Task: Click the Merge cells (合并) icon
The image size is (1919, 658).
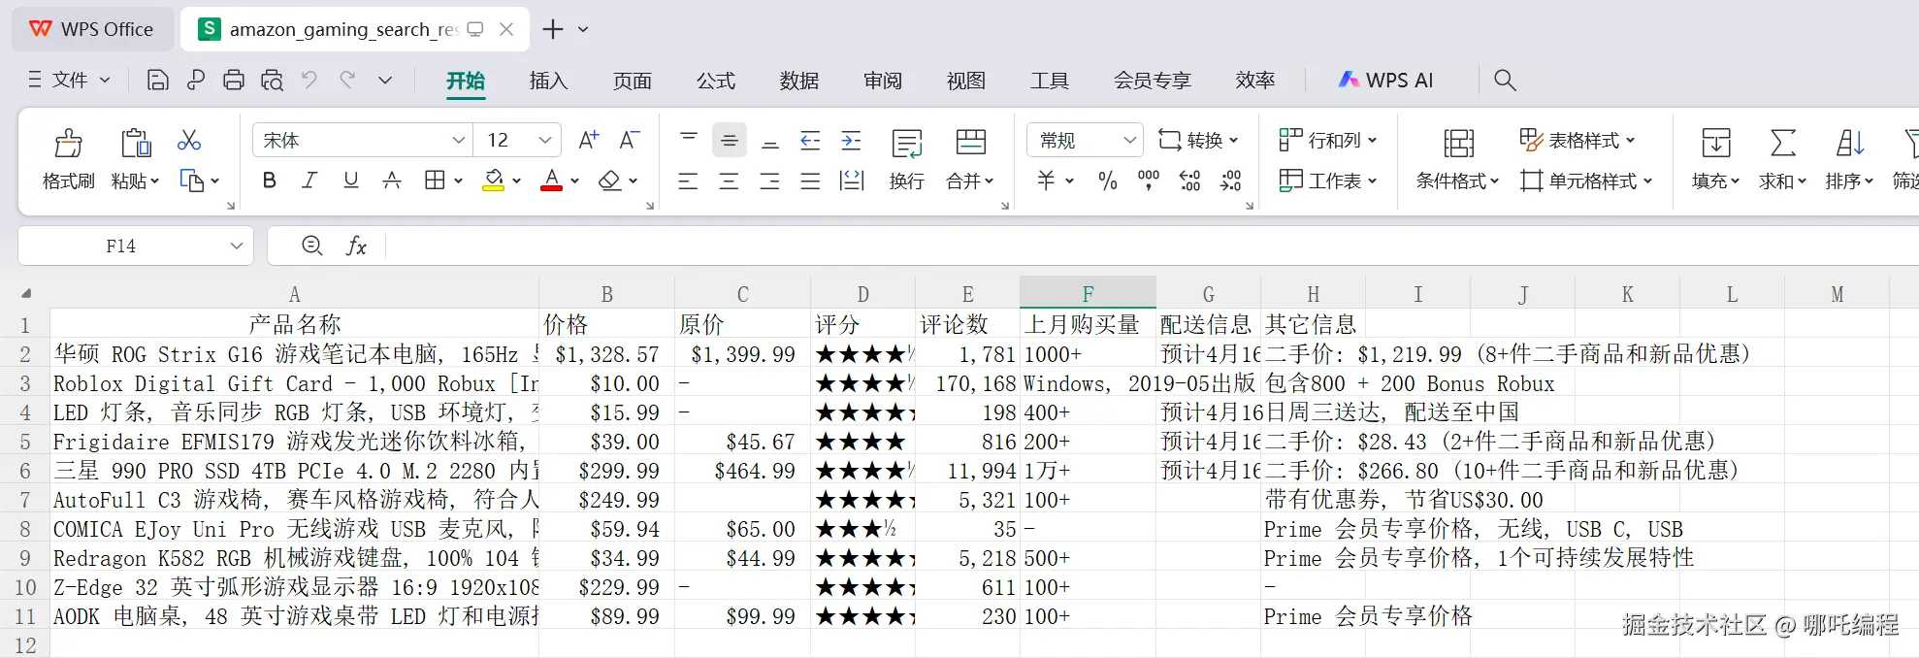Action: point(970,143)
